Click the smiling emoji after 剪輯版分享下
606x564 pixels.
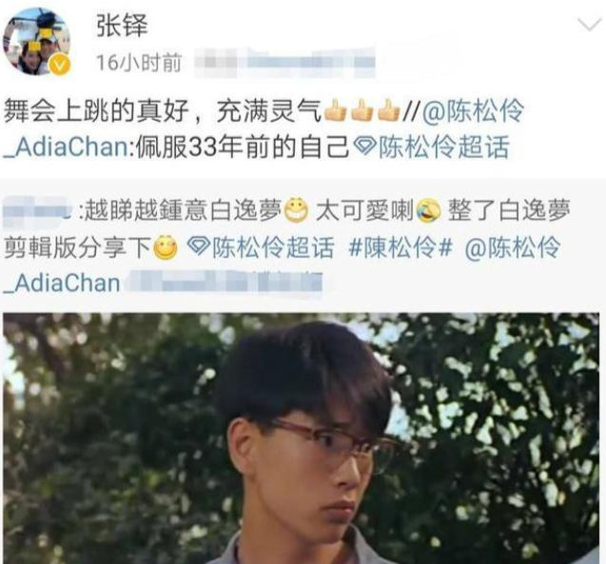[166, 247]
